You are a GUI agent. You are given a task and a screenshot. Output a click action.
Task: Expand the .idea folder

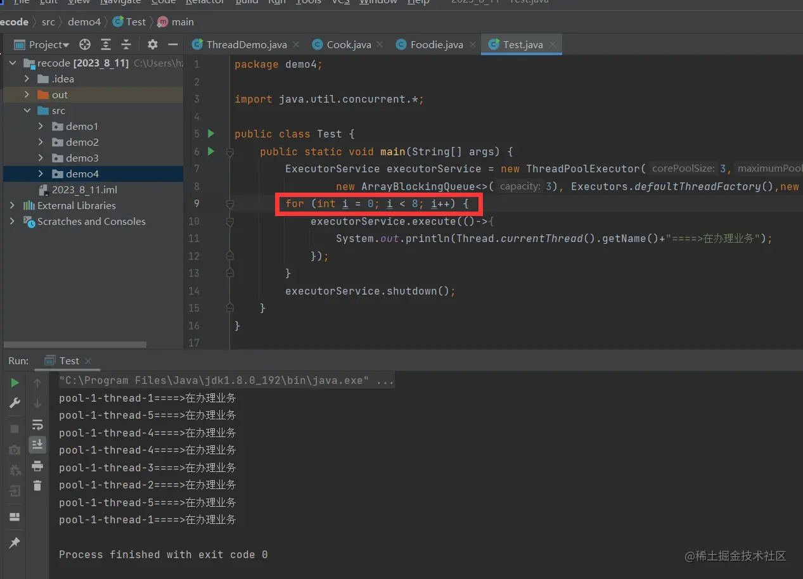click(27, 79)
